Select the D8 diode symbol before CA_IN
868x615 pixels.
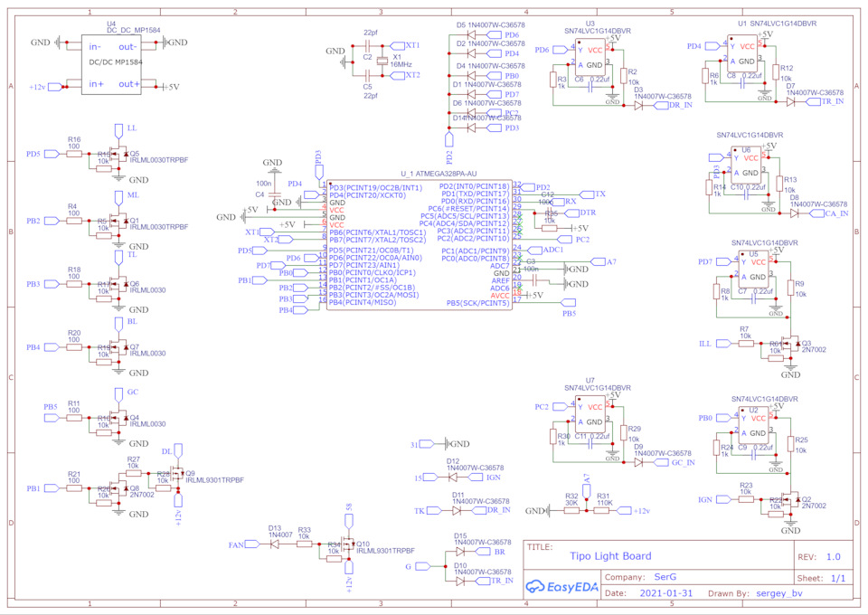tap(795, 213)
